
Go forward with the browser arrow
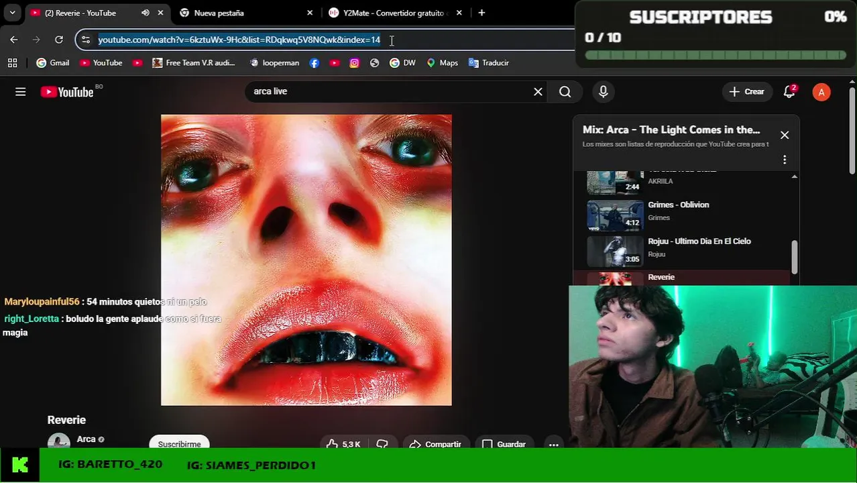pyautogui.click(x=36, y=40)
